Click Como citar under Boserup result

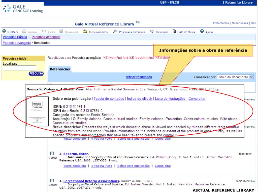tap(163, 166)
